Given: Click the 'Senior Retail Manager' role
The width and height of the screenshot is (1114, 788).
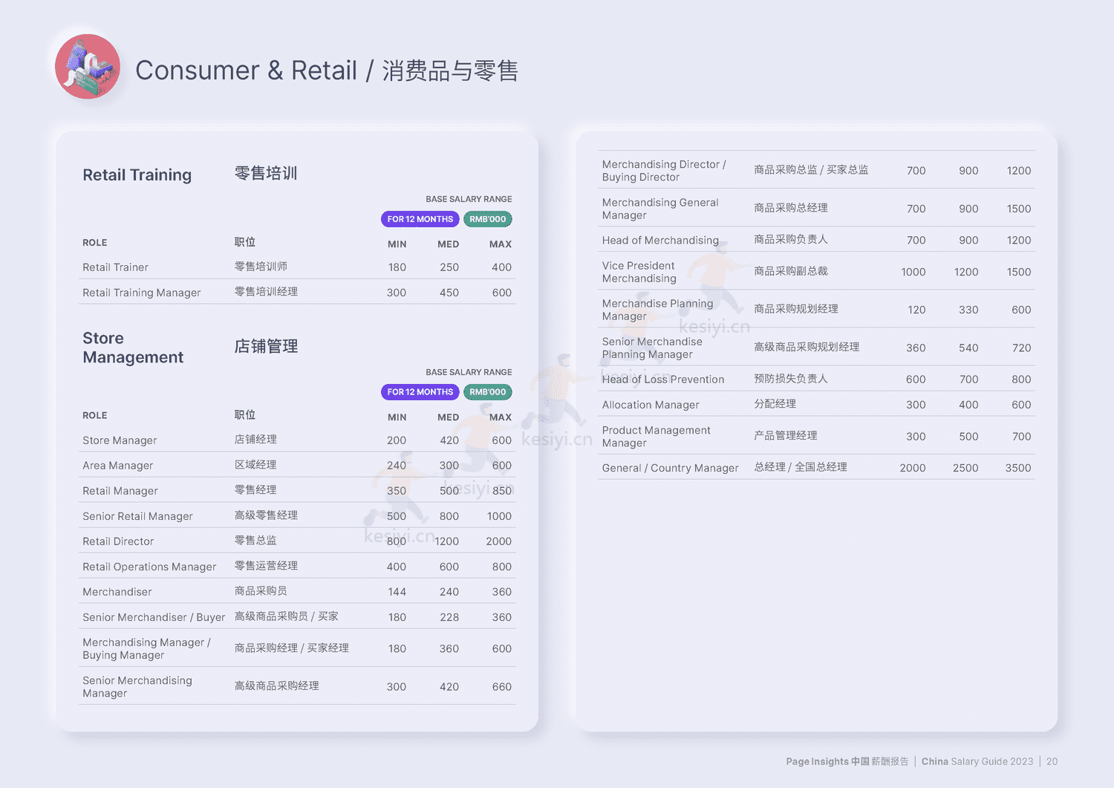Looking at the screenshot, I should click(137, 516).
